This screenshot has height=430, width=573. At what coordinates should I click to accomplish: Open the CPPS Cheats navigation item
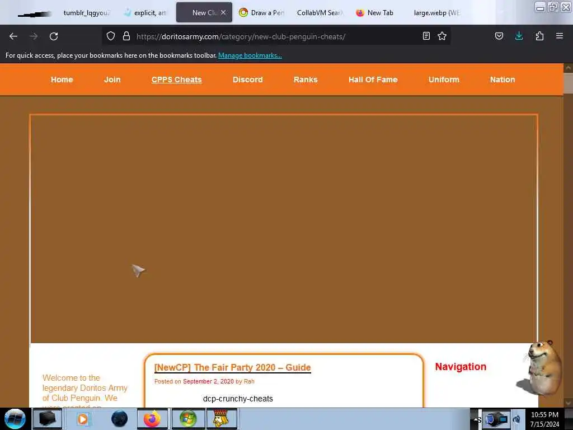click(176, 80)
